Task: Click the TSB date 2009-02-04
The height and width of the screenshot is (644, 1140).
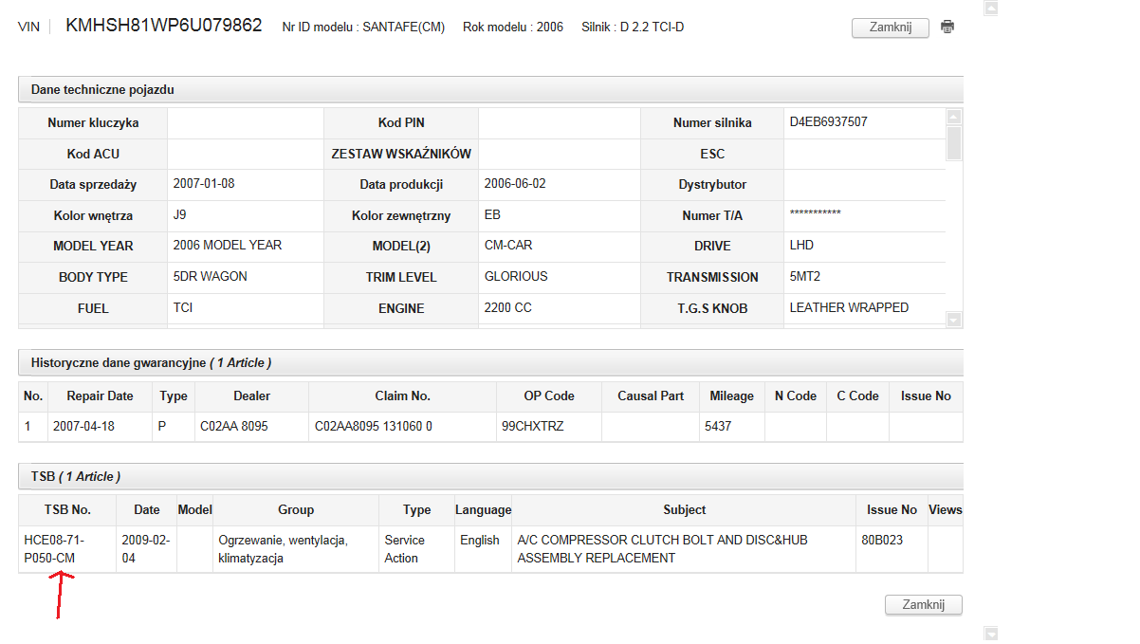Action: 146,549
